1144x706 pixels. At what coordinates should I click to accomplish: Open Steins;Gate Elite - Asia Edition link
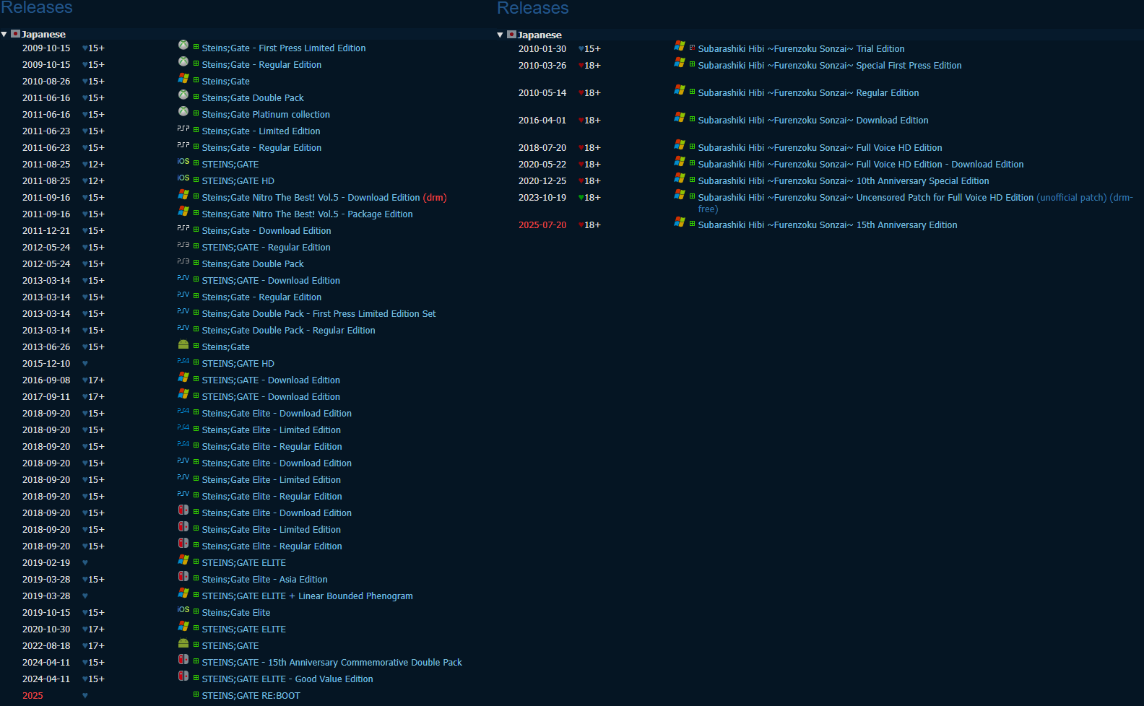point(264,580)
